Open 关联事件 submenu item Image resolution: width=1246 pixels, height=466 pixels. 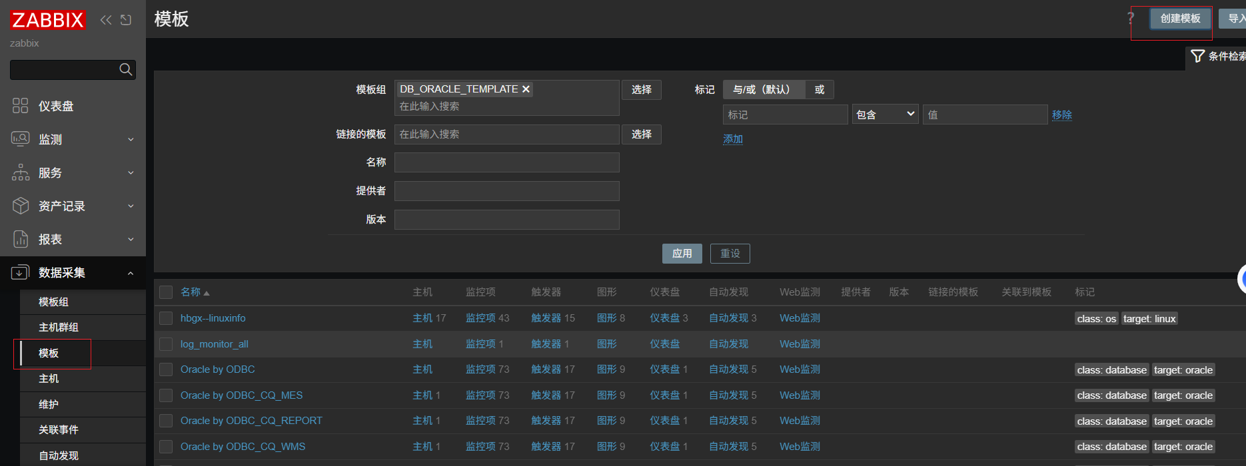(x=83, y=430)
